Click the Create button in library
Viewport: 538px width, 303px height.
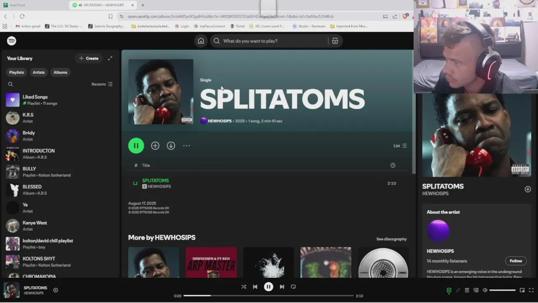(89, 58)
